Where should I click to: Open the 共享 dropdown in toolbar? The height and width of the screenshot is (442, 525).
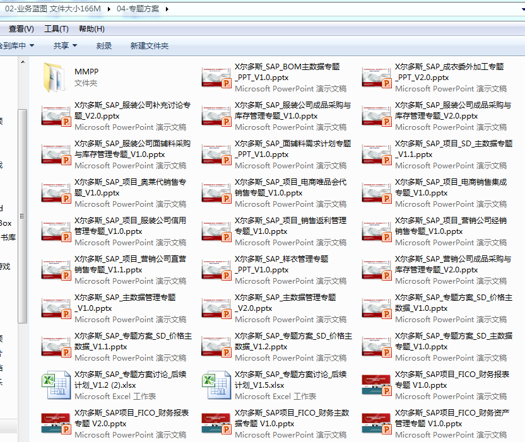65,46
